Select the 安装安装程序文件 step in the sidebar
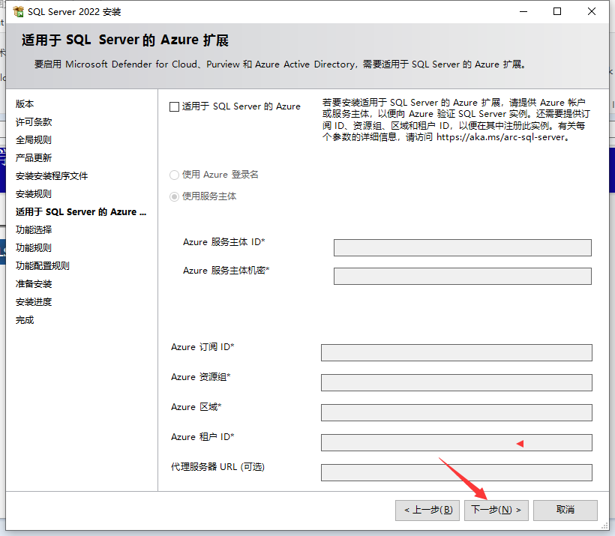 tap(52, 176)
